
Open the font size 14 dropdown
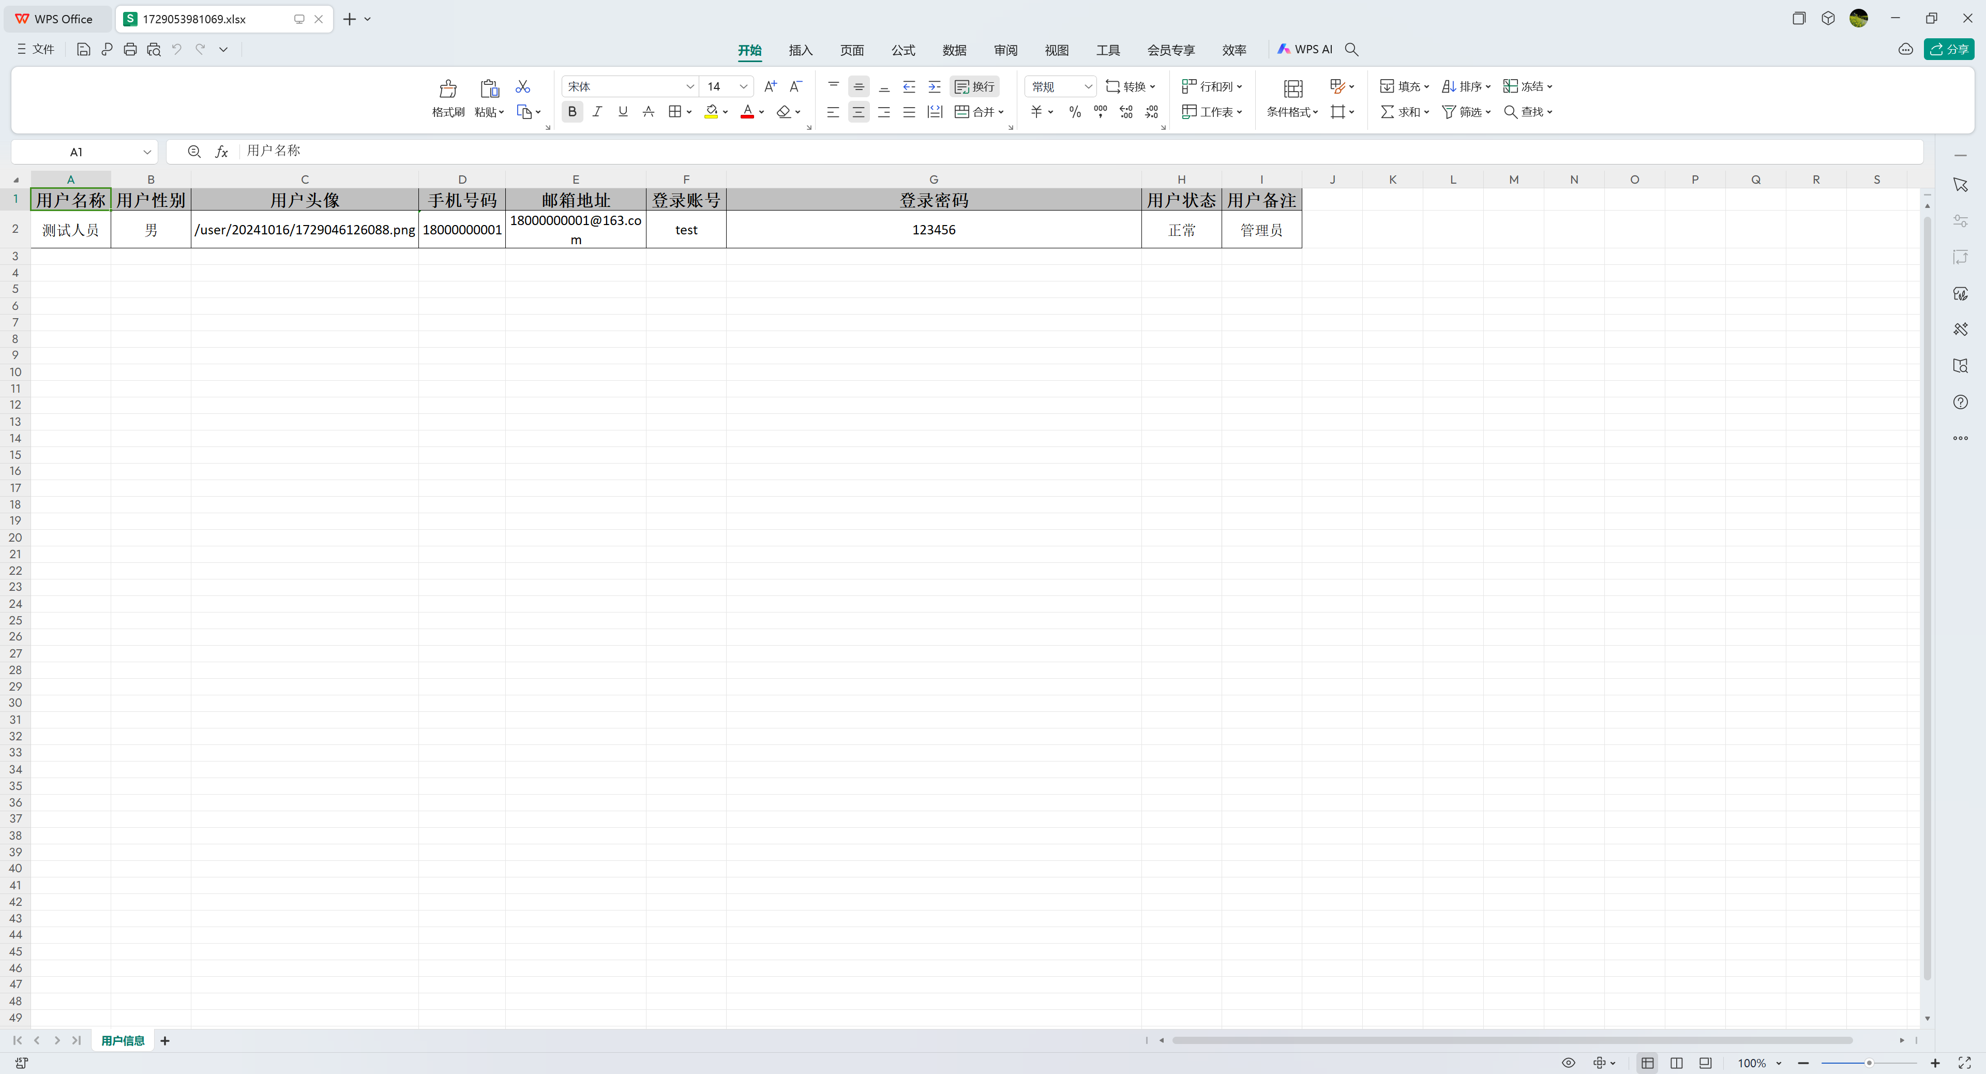tap(743, 86)
